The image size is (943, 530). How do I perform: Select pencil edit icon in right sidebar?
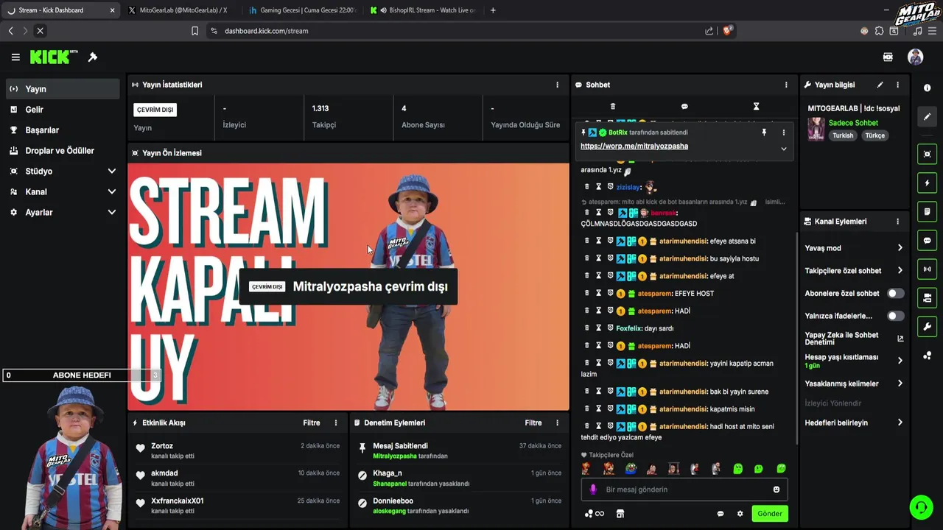927,116
